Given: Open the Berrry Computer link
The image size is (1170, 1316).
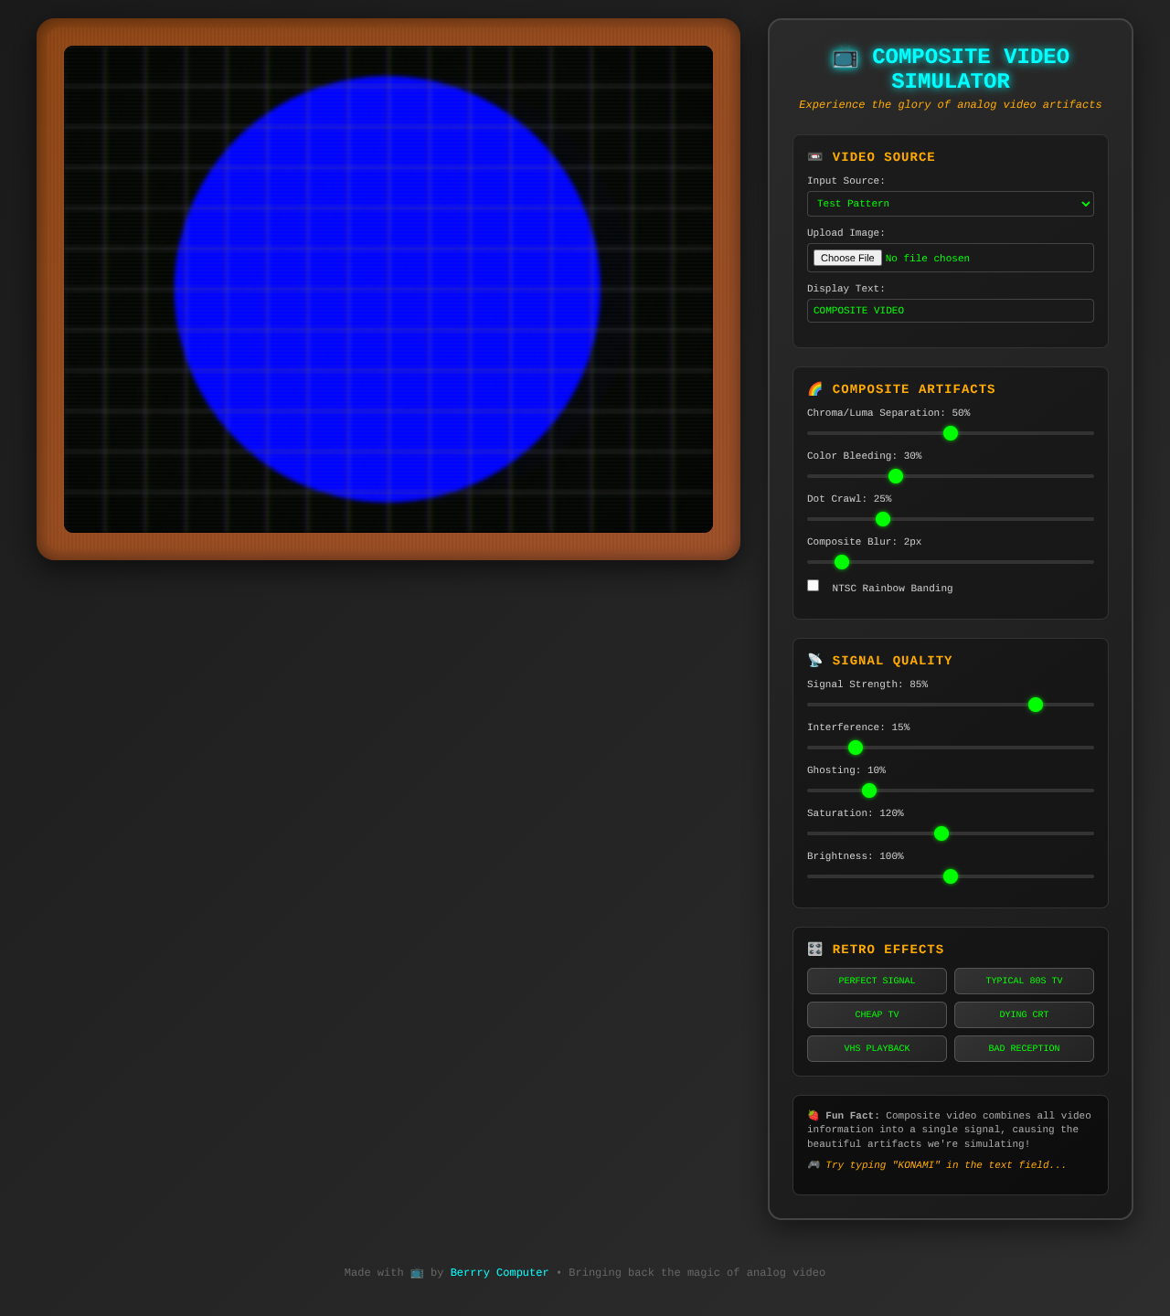Looking at the screenshot, I should click(x=499, y=1272).
